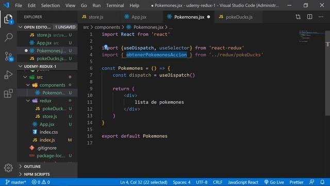Open the notifications bell
Viewport: 330px width, 186px height.
[322, 182]
